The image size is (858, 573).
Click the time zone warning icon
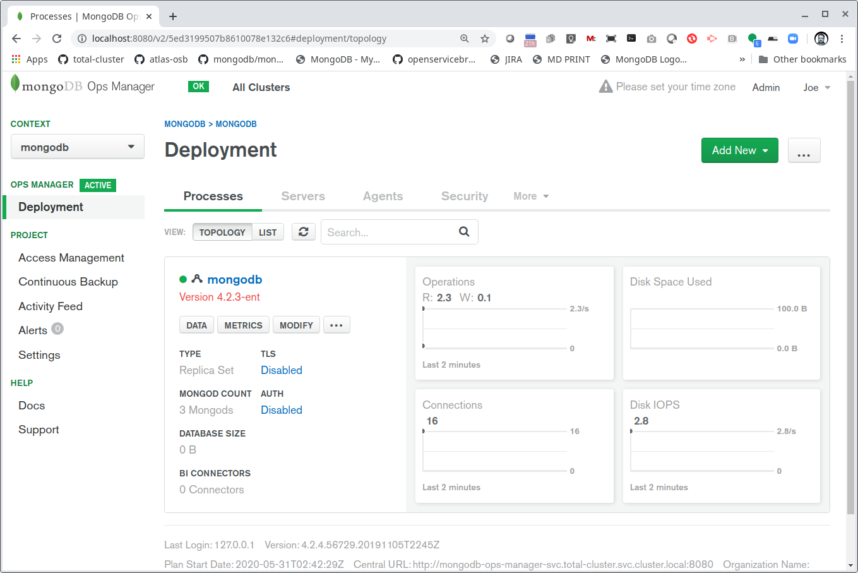[605, 87]
